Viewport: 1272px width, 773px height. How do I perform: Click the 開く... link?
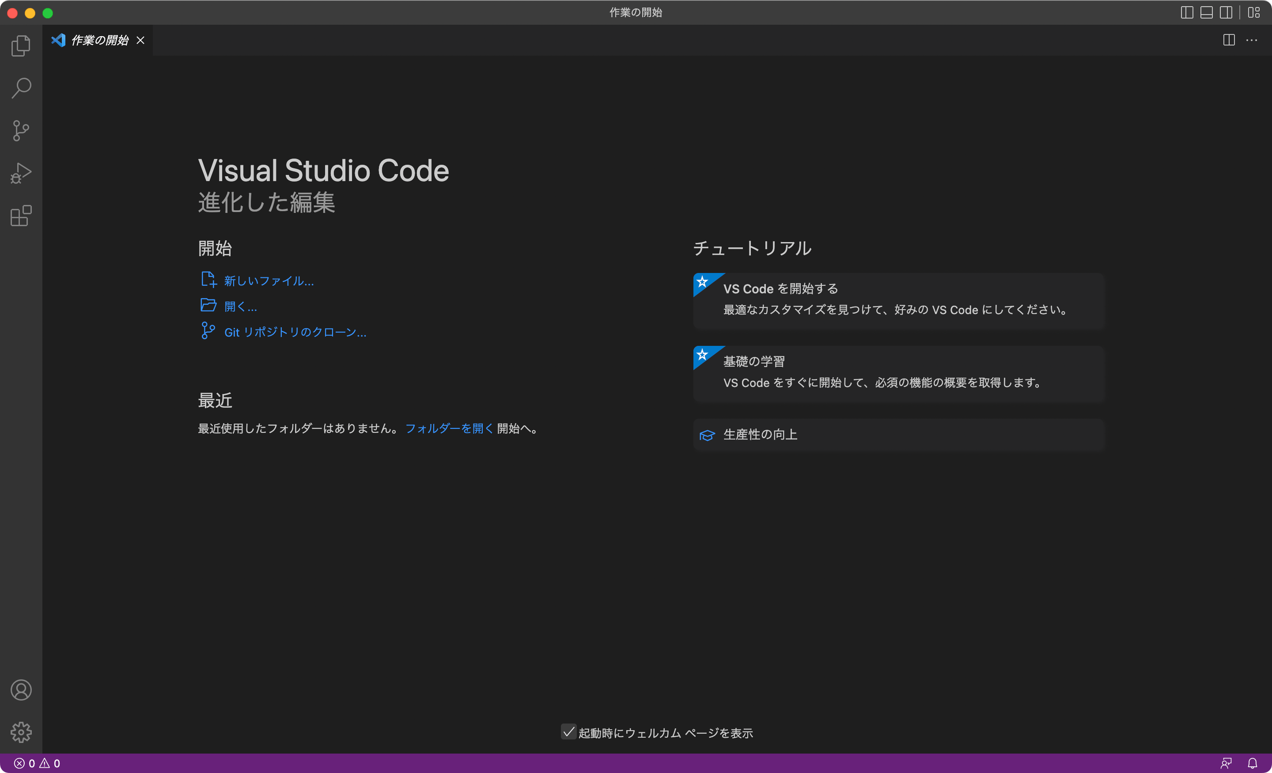coord(241,307)
